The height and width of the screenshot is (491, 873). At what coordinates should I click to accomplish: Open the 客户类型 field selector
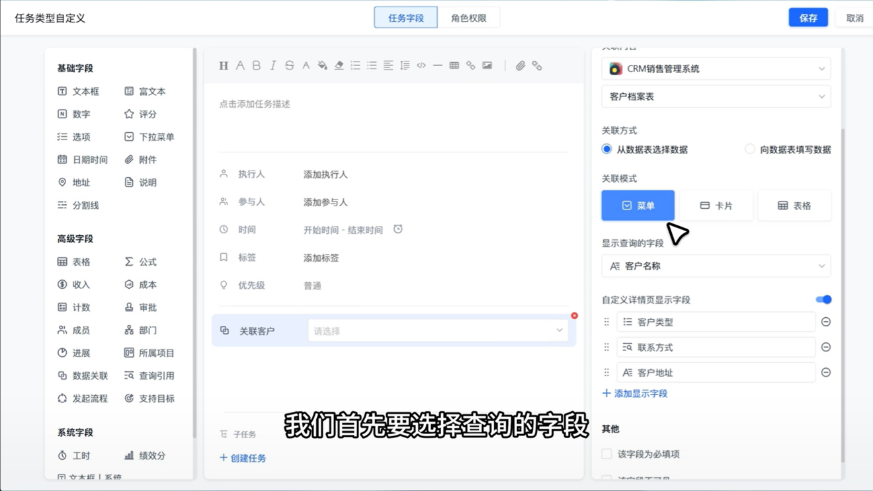pyautogui.click(x=716, y=322)
